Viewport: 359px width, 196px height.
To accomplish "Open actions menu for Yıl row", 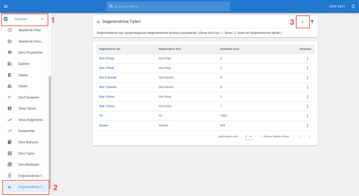I will 308,116.
